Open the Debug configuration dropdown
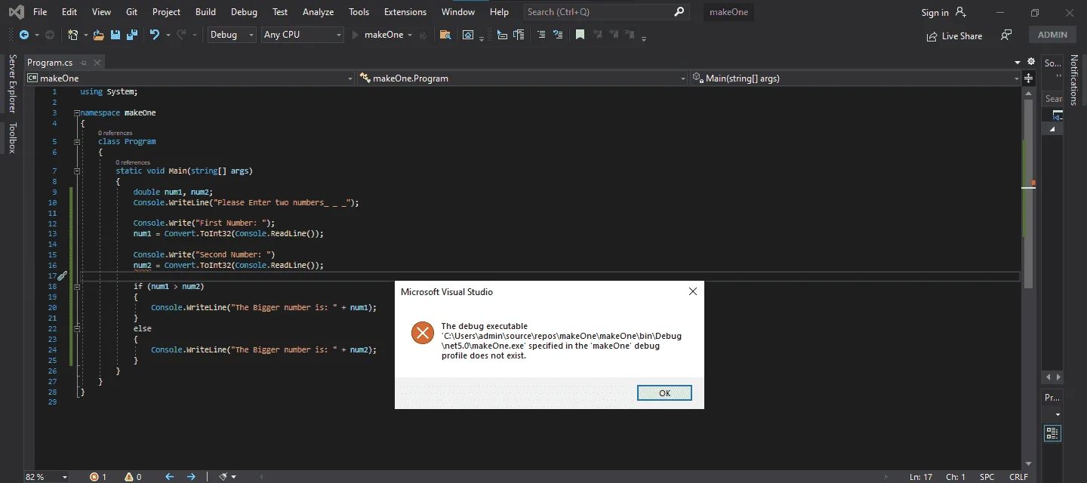 tap(231, 35)
